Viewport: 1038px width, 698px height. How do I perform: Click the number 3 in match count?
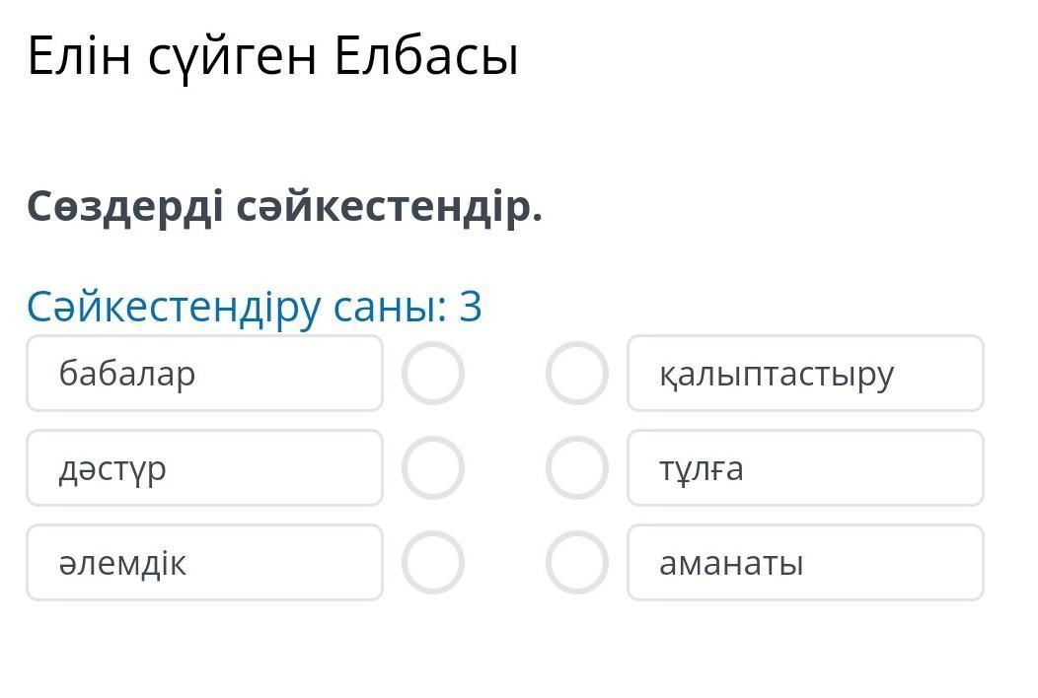pos(471,307)
